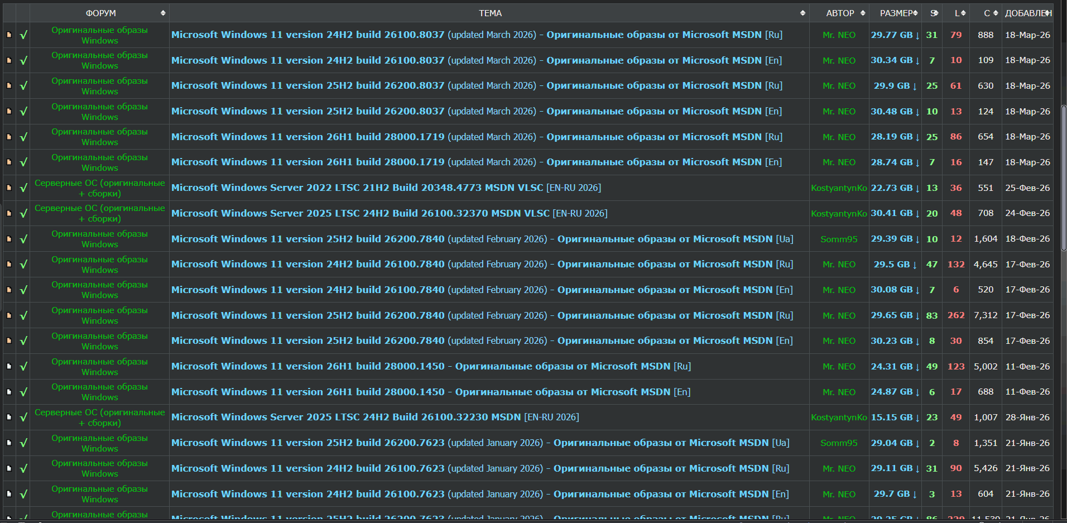Sort by completed C column header

pos(986,13)
